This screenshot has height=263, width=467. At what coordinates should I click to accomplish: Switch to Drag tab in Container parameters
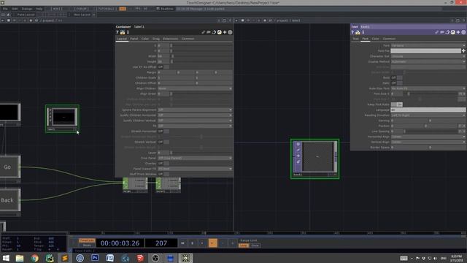(x=156, y=39)
